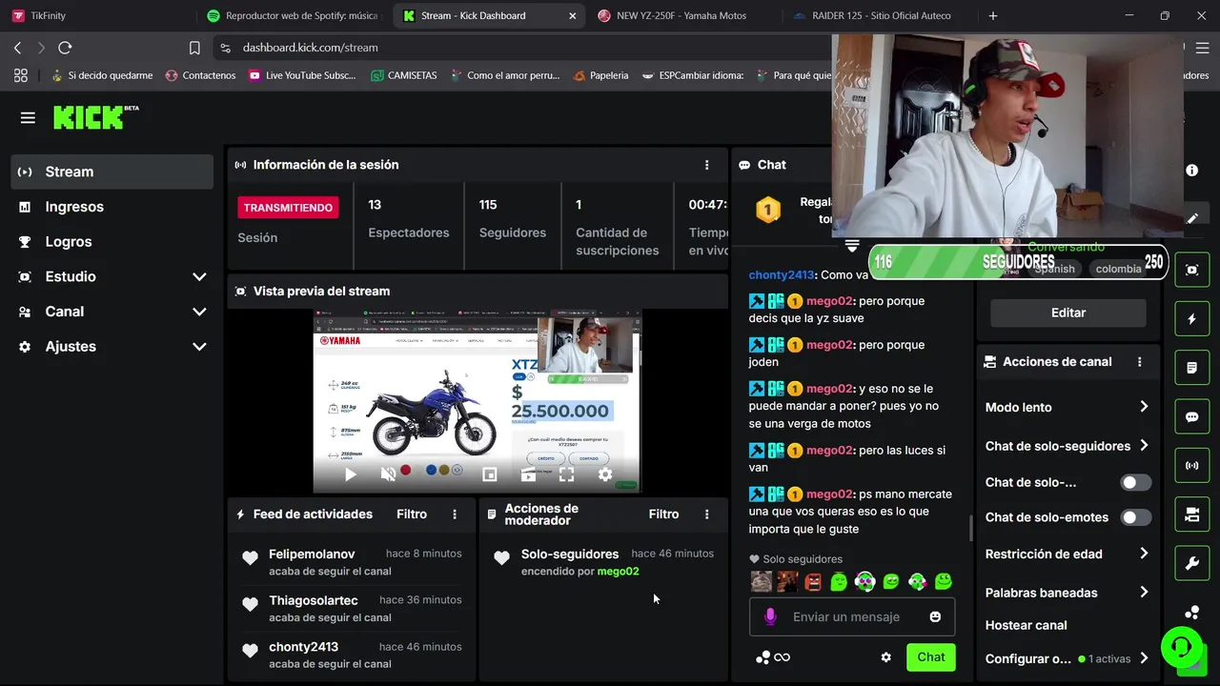Click the broadcast session info sidebar icon
This screenshot has height=686, width=1220.
click(1191, 466)
